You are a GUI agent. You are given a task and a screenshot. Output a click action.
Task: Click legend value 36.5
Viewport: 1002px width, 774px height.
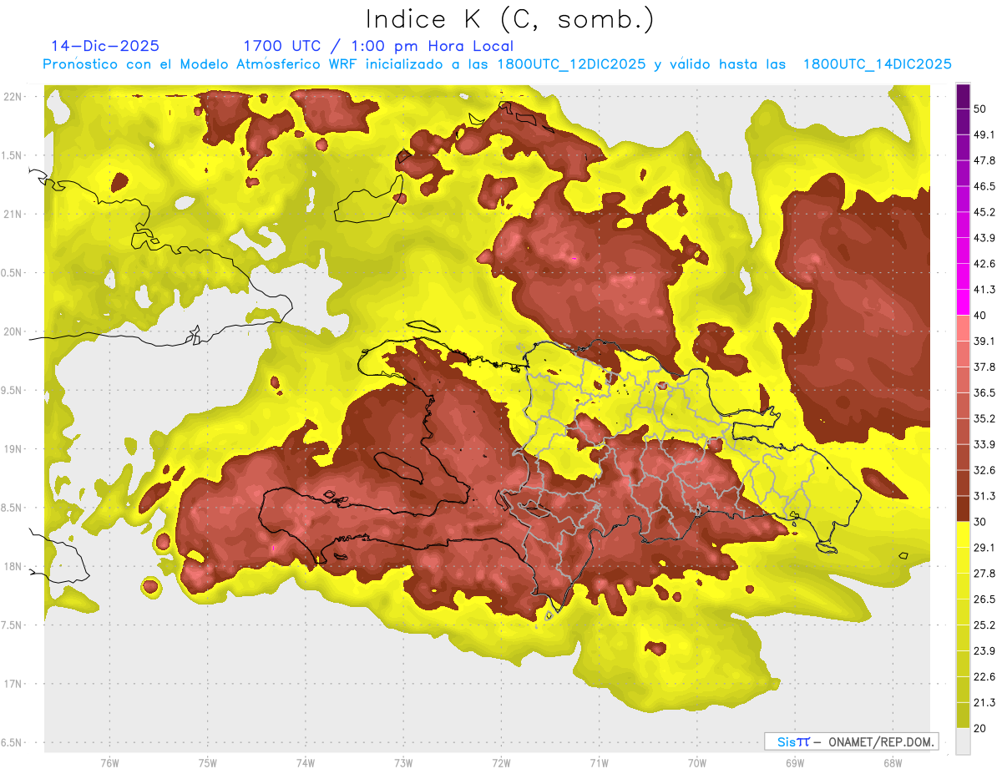[x=984, y=392]
